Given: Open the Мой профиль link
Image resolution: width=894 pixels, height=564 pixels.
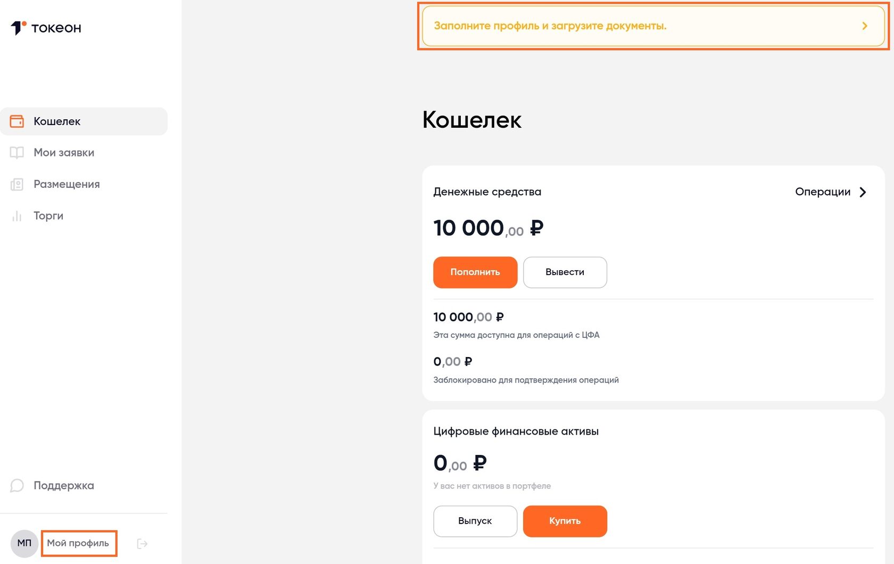Looking at the screenshot, I should (x=78, y=543).
